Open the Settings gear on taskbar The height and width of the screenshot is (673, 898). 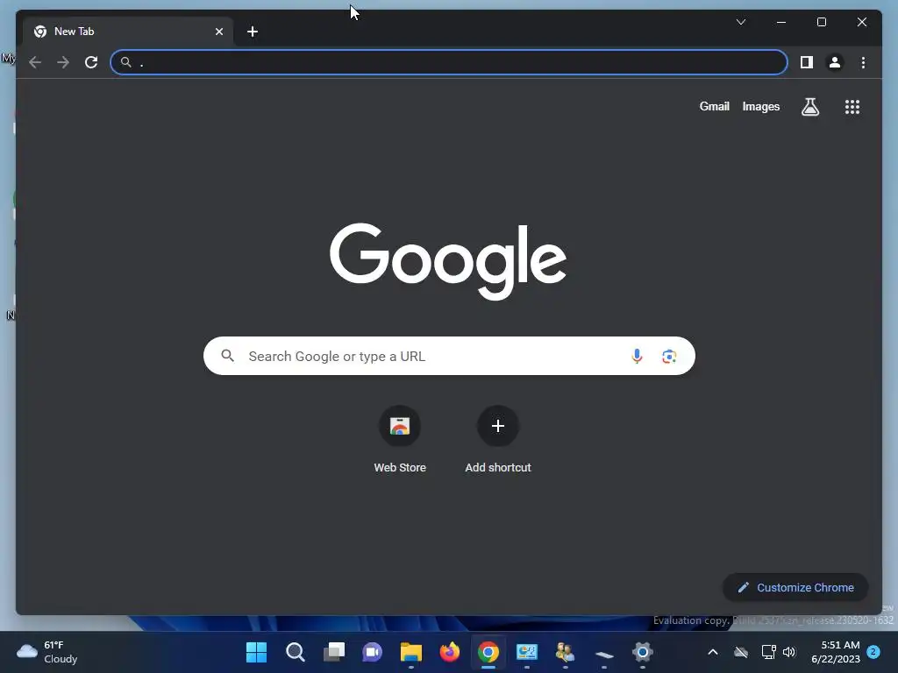point(643,652)
